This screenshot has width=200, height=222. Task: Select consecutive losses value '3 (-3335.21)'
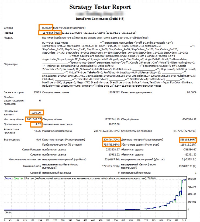coord(189,159)
